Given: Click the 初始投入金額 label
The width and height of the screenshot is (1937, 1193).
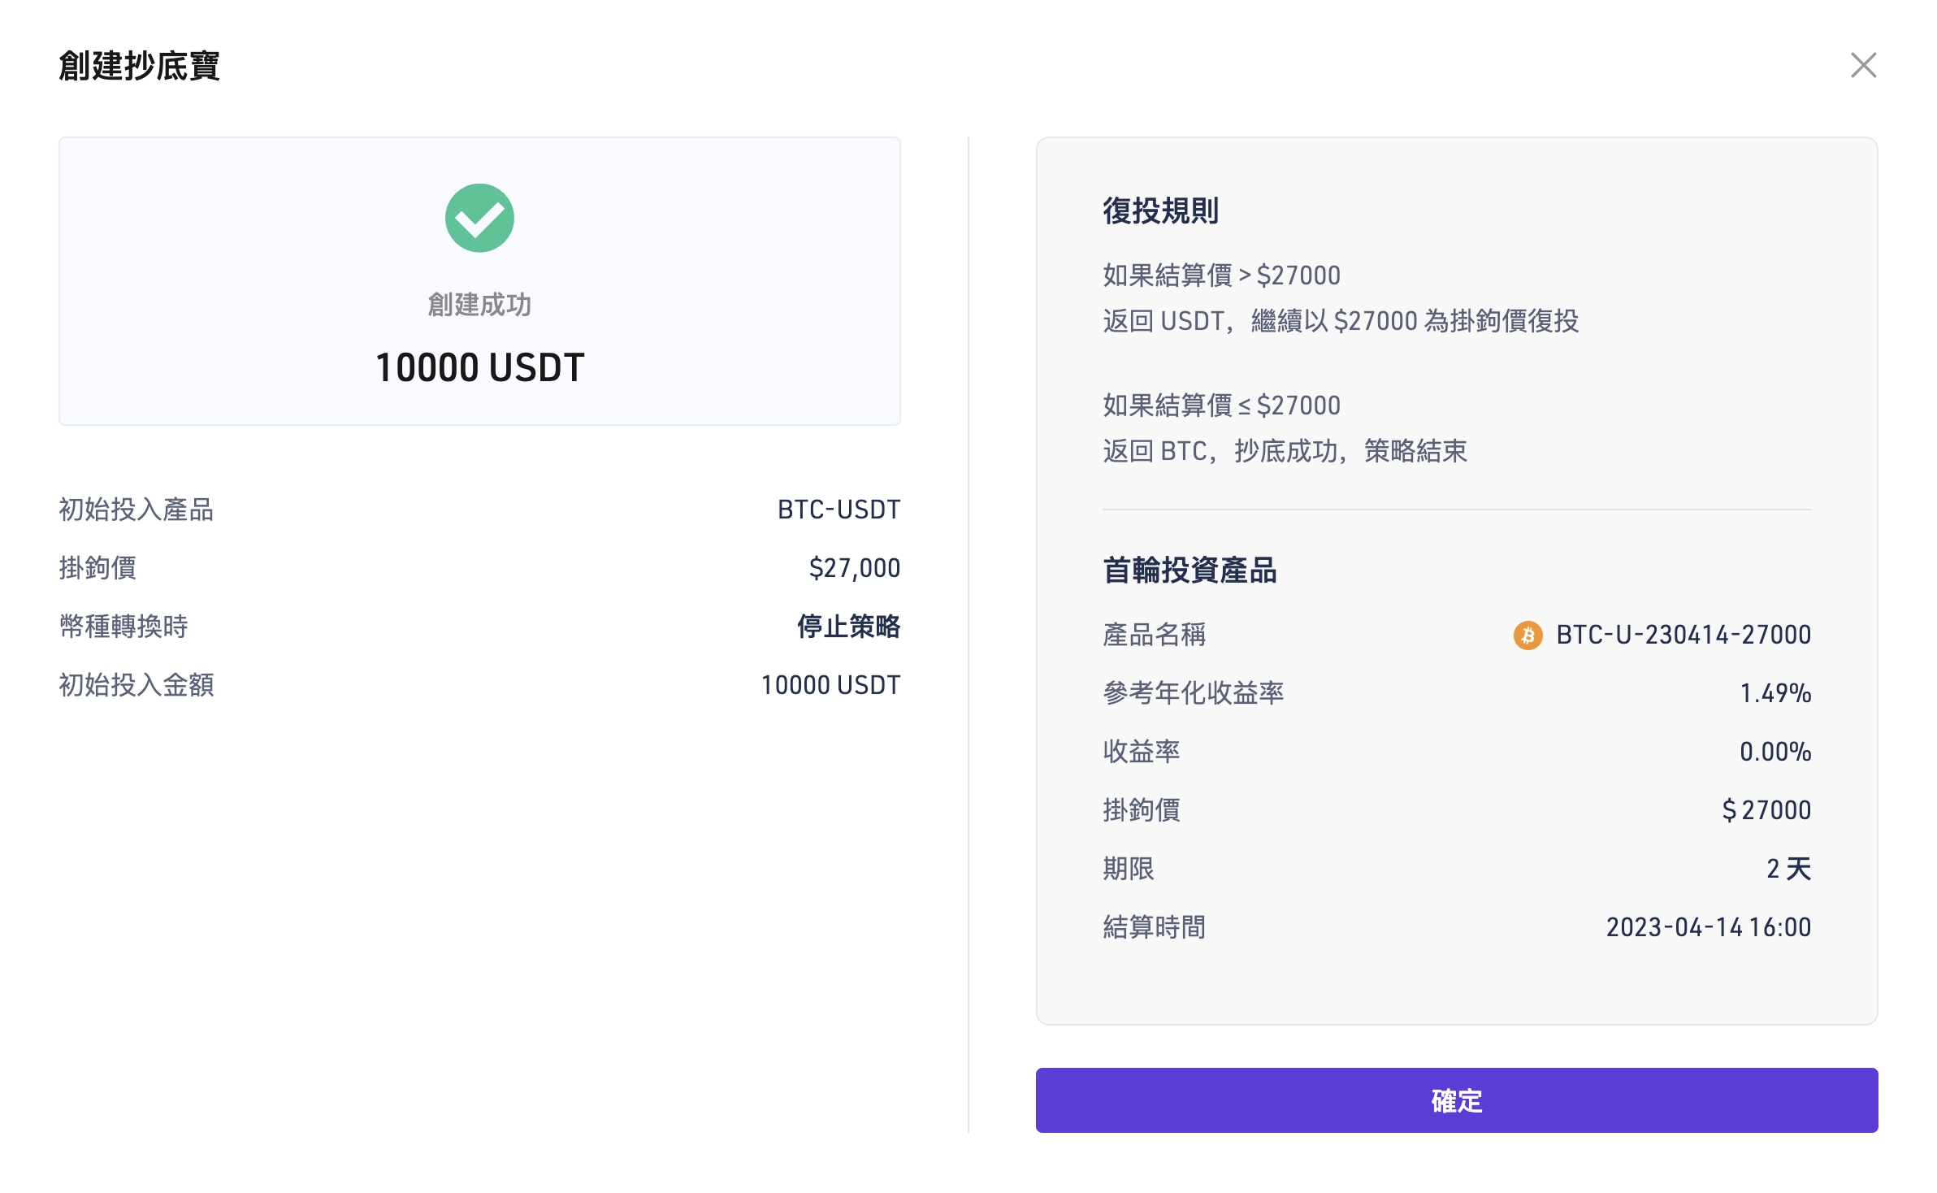Looking at the screenshot, I should click(136, 685).
